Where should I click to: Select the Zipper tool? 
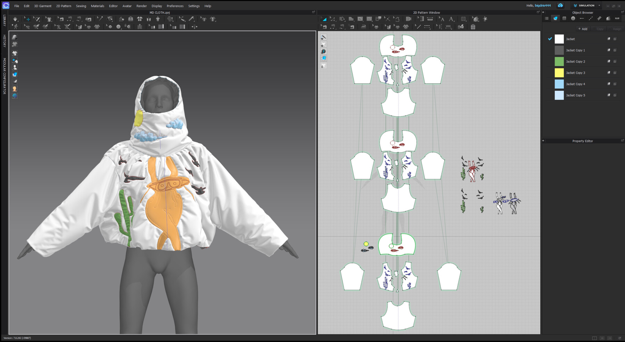coord(140,27)
